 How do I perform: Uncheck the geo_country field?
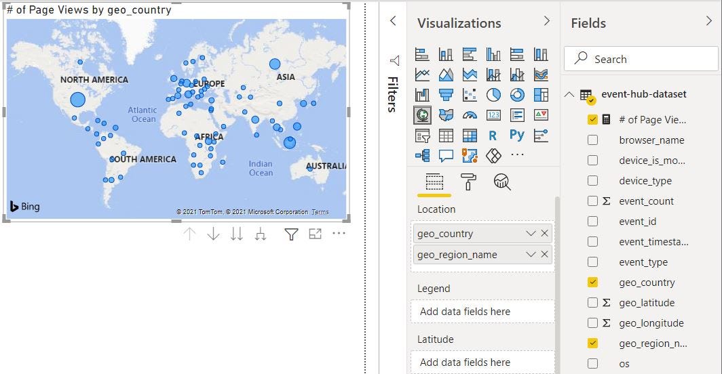[x=592, y=283]
